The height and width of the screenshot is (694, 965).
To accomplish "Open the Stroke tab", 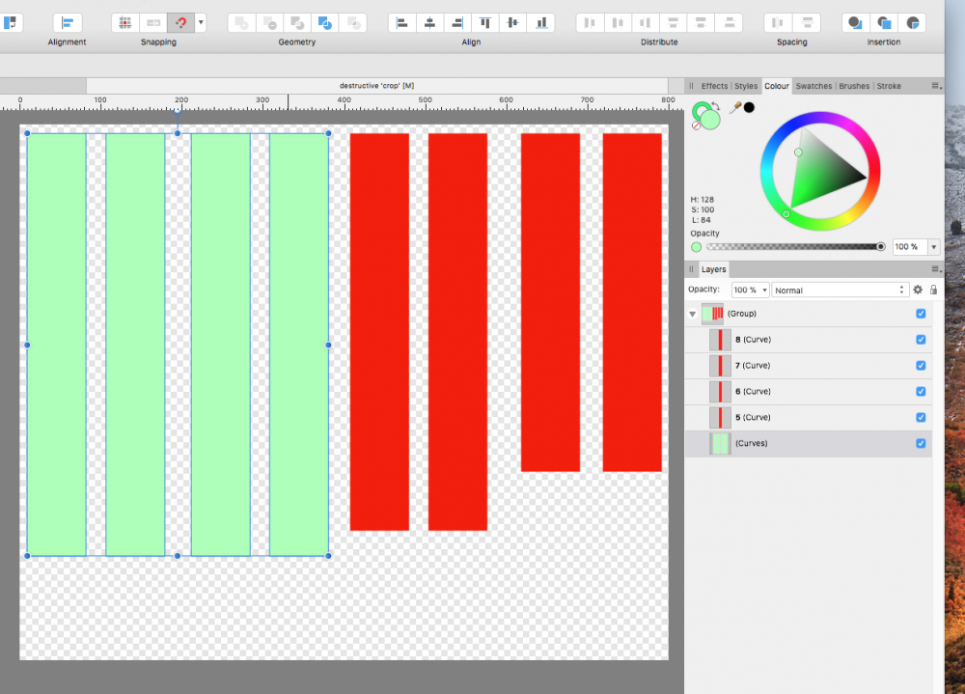I will click(x=889, y=86).
